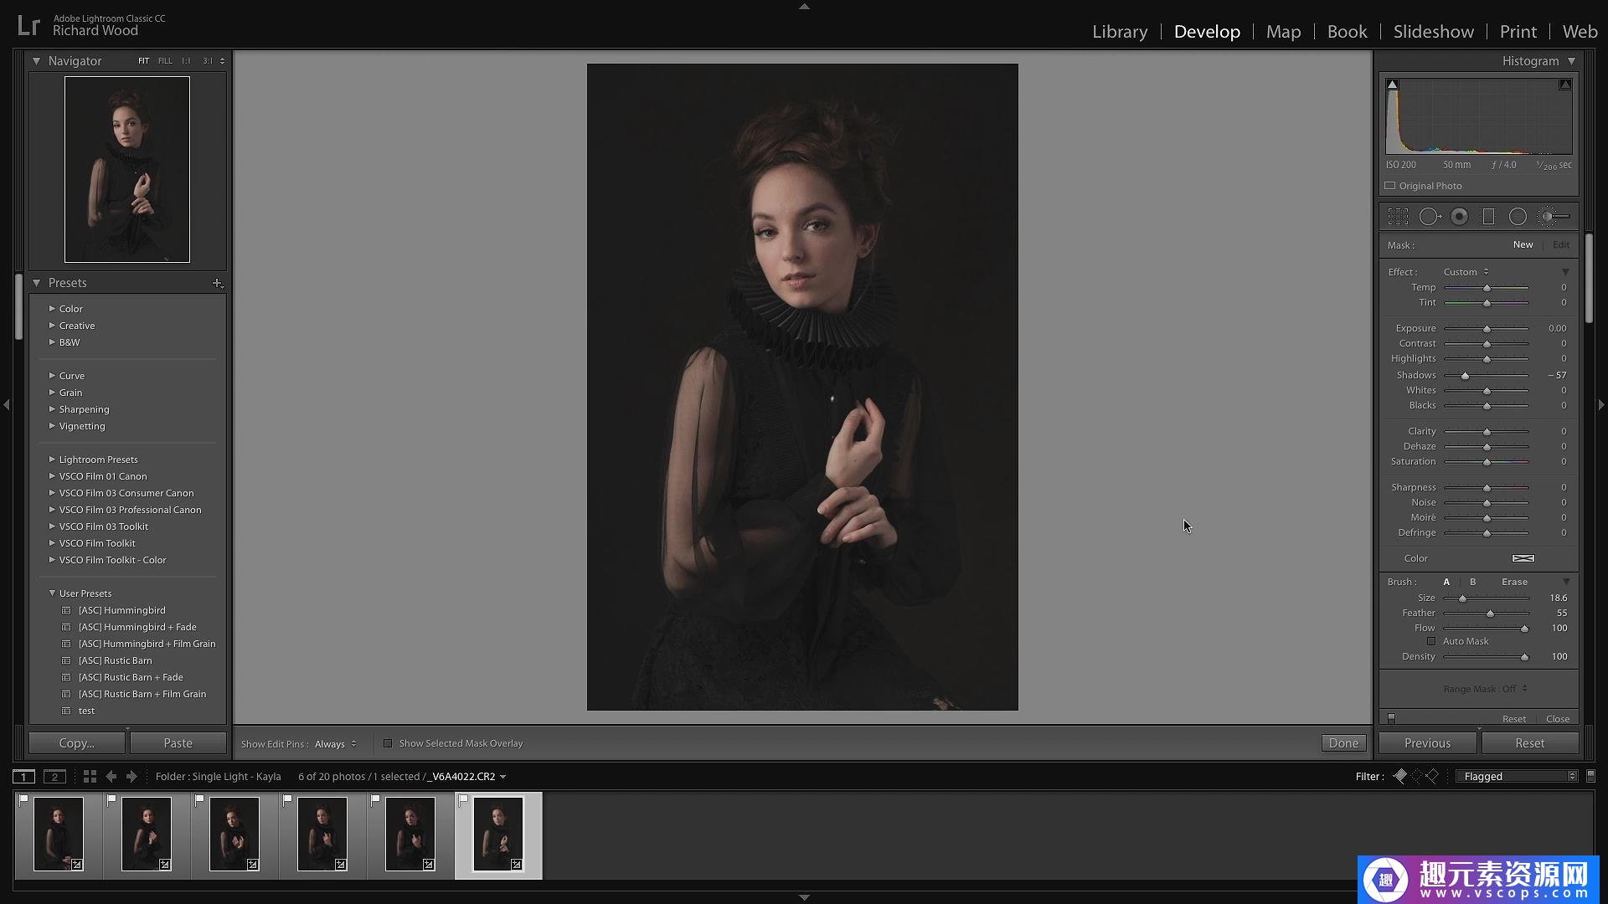Toggle shadow clipping indicator in histogram

point(1392,85)
